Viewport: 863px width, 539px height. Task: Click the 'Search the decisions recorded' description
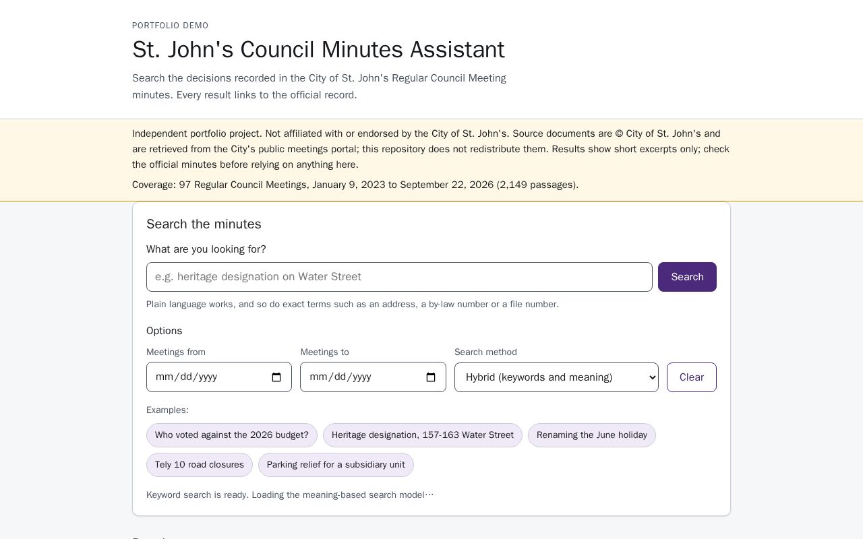click(319, 86)
